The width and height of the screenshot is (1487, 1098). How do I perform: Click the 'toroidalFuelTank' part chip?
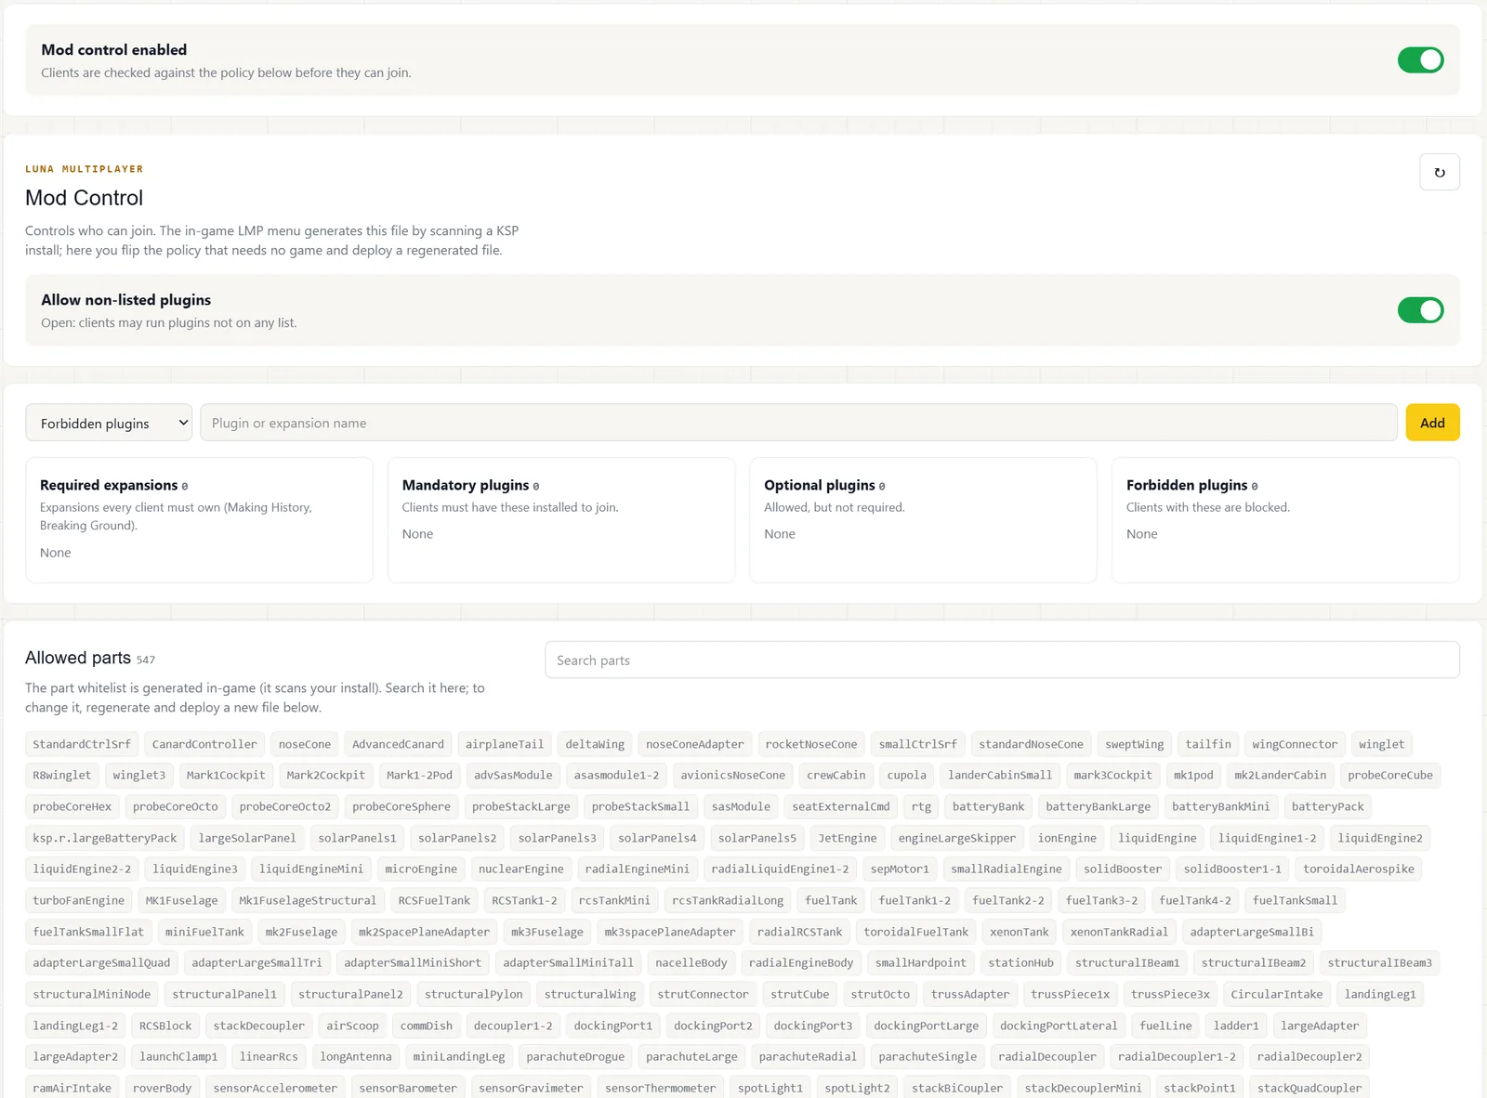point(916,932)
